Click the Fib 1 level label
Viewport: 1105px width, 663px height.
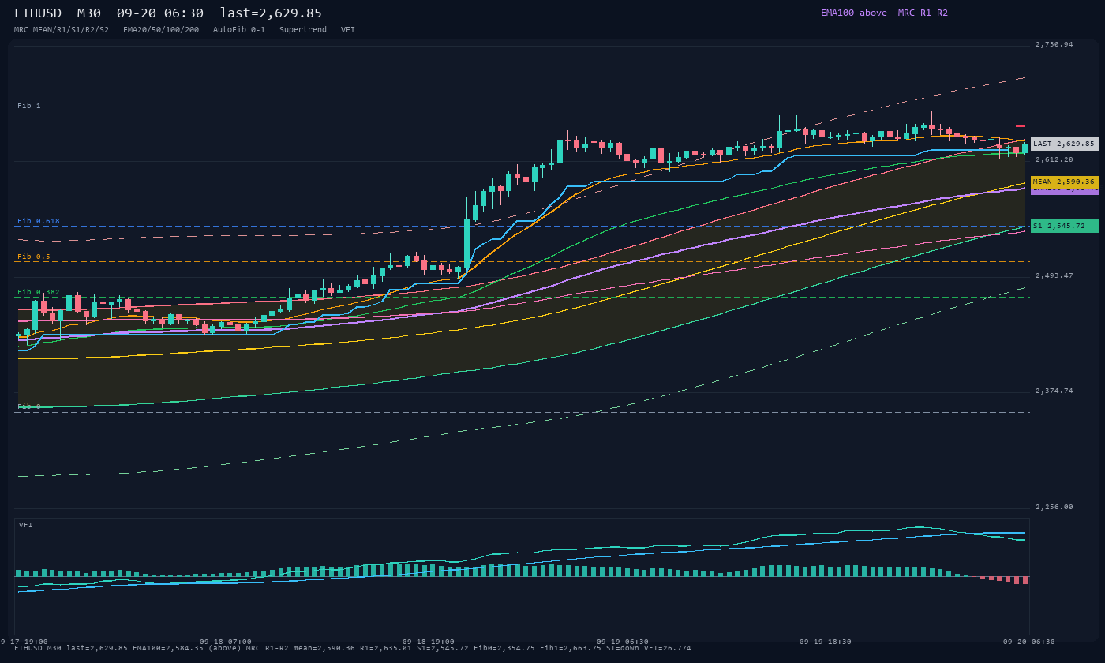coord(29,106)
